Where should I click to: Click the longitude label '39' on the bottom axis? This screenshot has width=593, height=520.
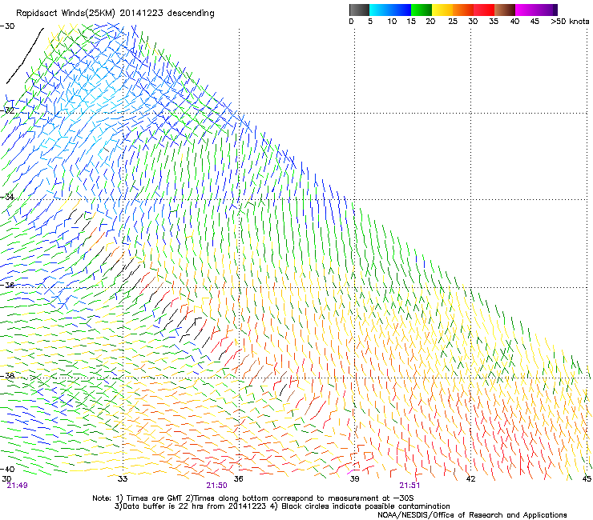point(354,479)
